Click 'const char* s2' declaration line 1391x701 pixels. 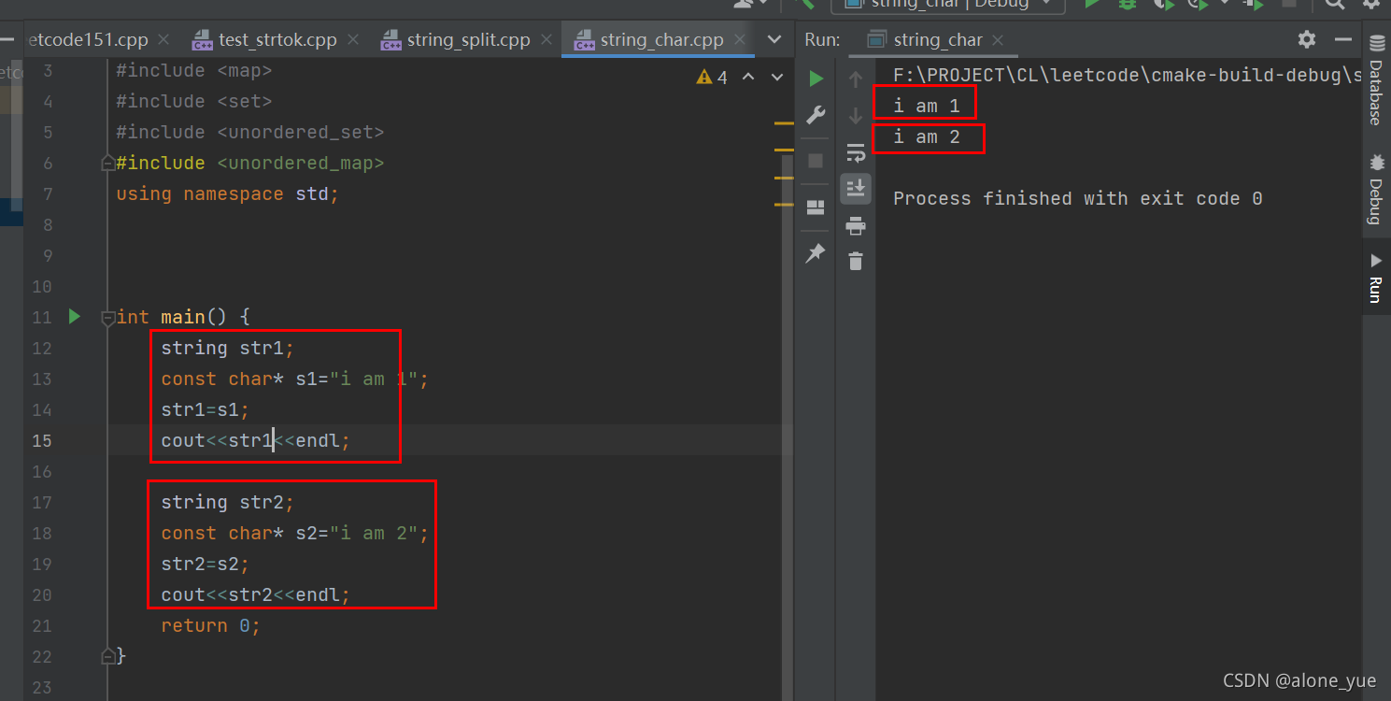(x=294, y=533)
